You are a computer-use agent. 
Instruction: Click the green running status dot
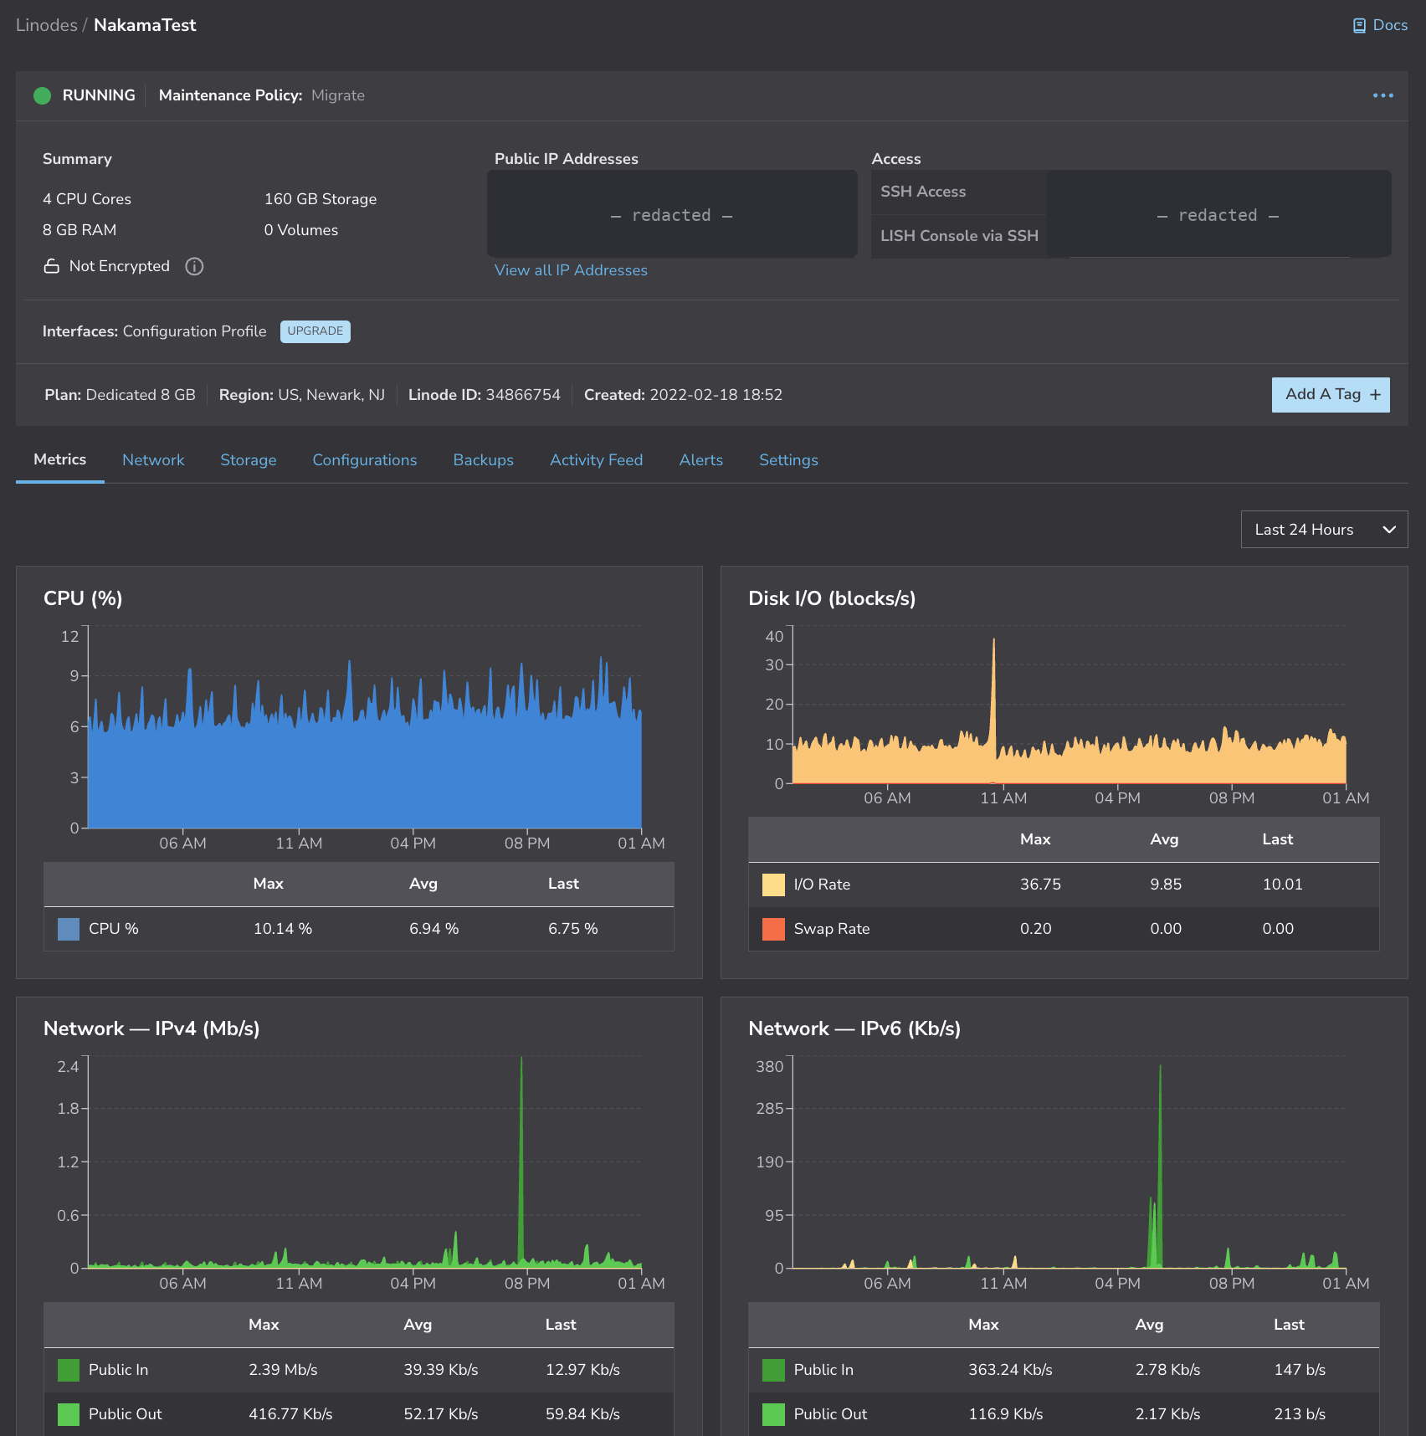coord(42,95)
